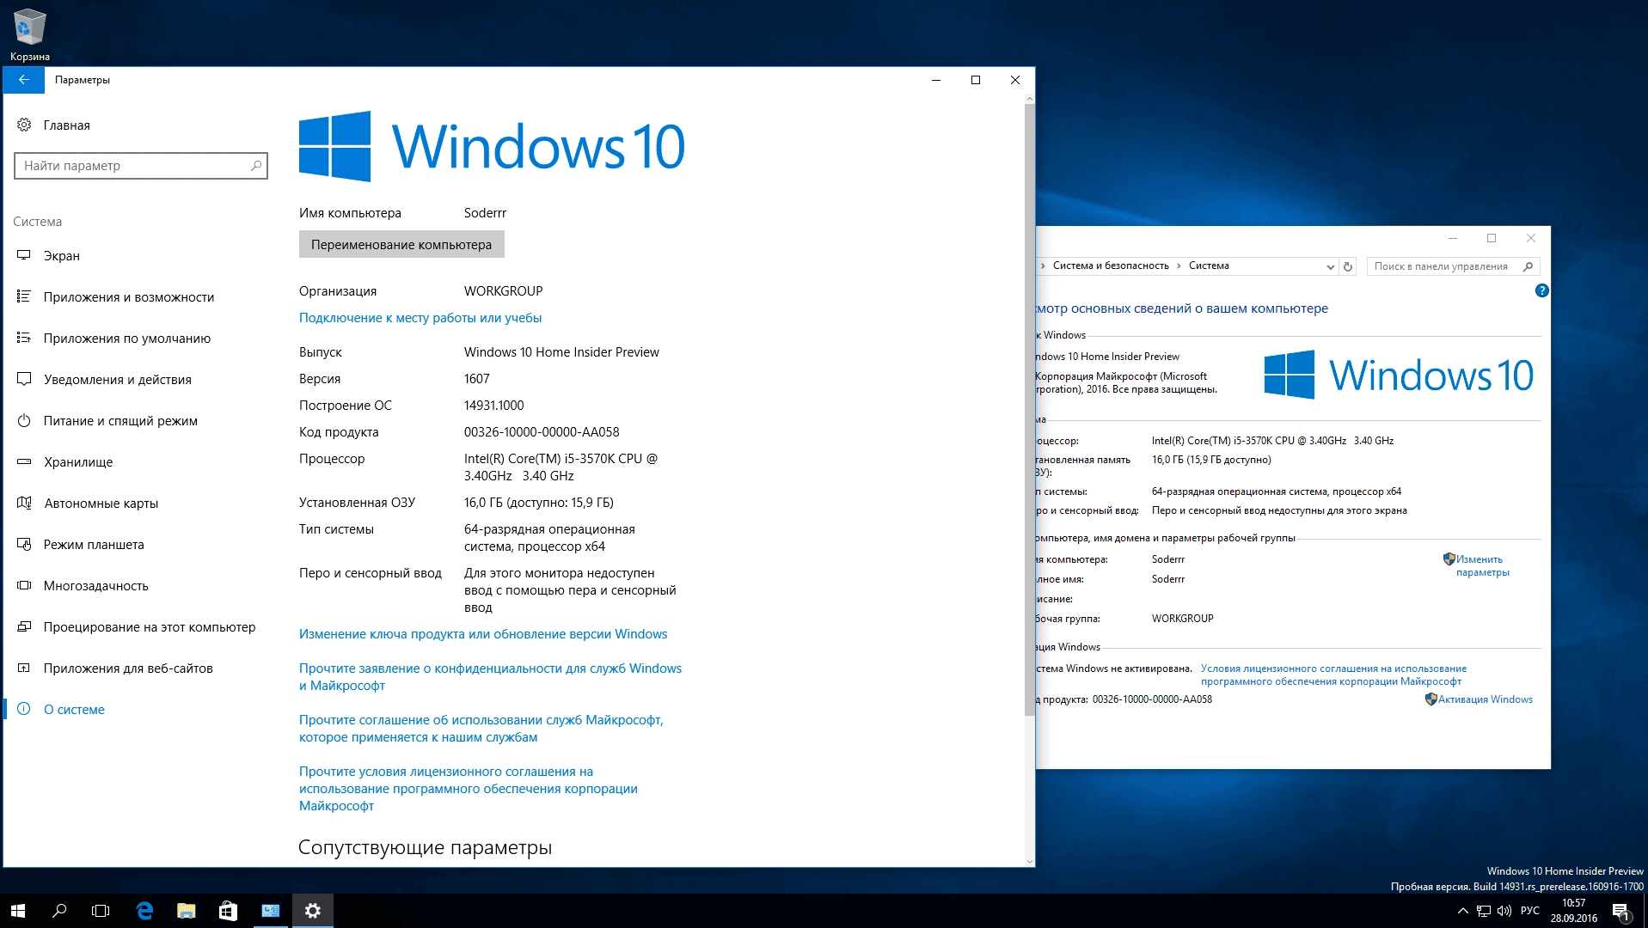The width and height of the screenshot is (1648, 928).
Task: Click the Проецирование на этот компьютер icon
Action: click(x=24, y=627)
